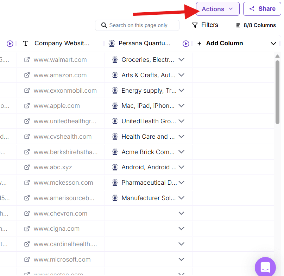Image resolution: width=284 pixels, height=276 pixels.
Task: Open the www.amazon.com link
Action: coord(60,75)
